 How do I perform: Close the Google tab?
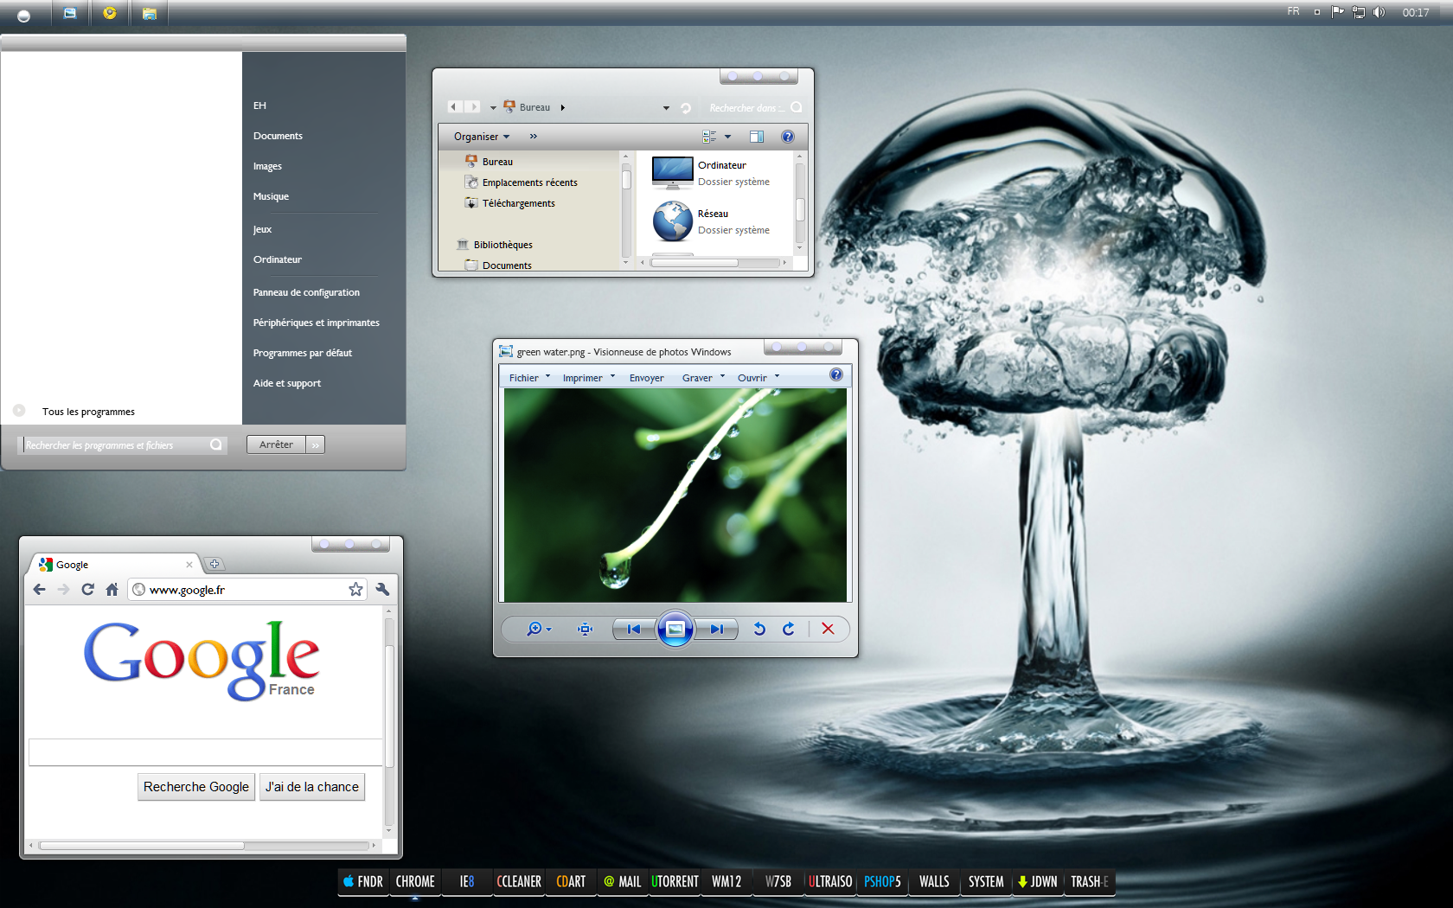[x=189, y=565]
